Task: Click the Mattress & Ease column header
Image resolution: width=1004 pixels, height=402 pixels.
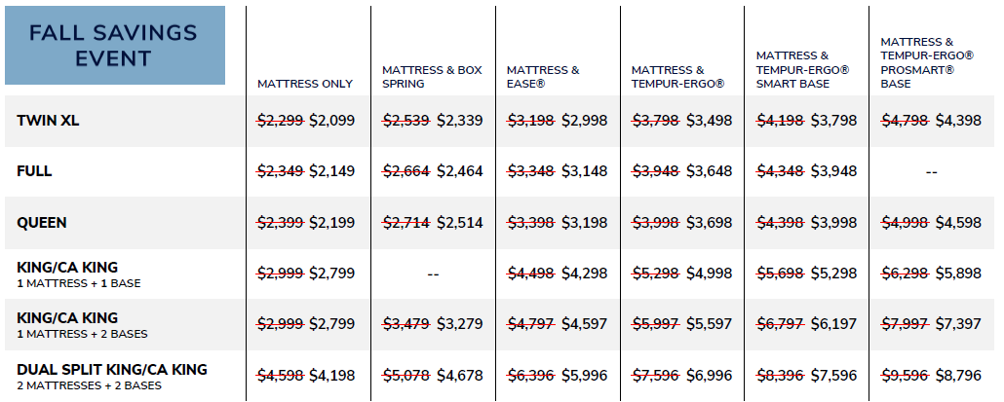Action: click(x=543, y=77)
